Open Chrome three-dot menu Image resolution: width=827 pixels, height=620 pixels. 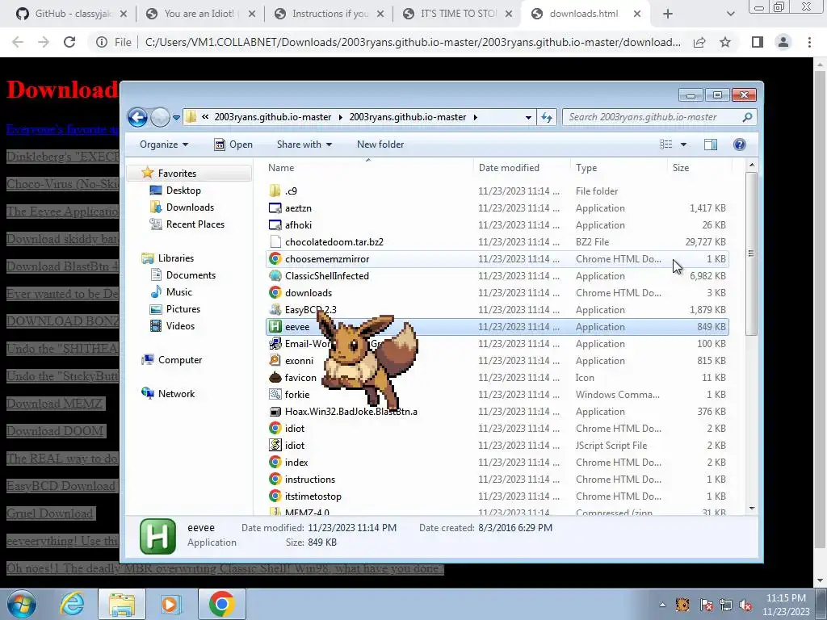click(x=809, y=42)
